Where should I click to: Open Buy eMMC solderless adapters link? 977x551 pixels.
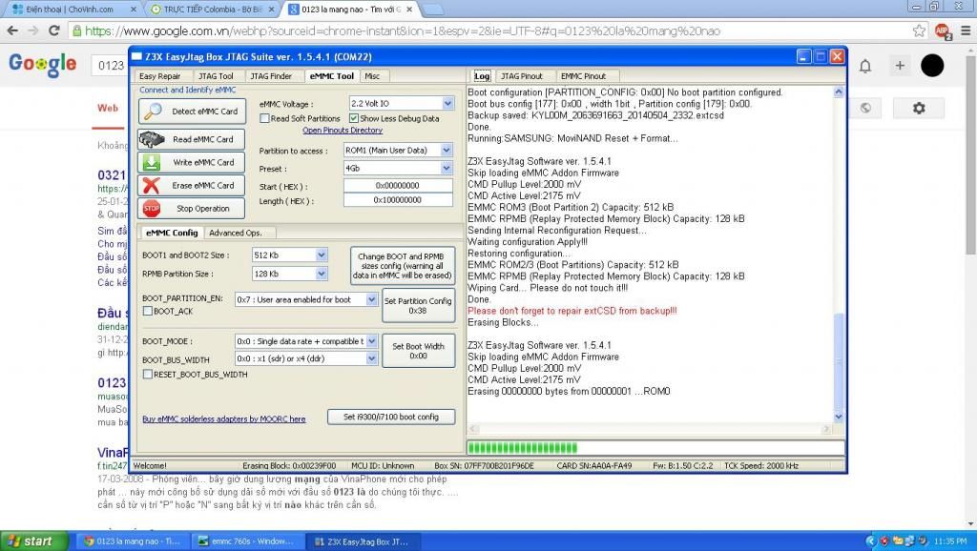pos(224,419)
